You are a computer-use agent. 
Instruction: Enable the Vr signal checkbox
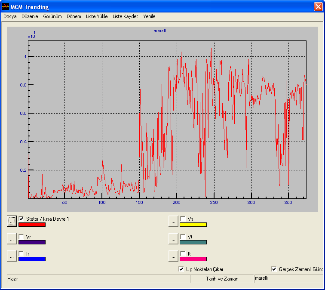21,237
